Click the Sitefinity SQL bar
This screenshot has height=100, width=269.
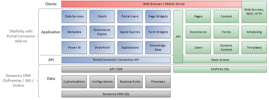220,69
